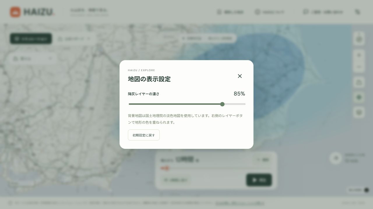Click the HAIZU / EXPLORE breadcrumb text
The width and height of the screenshot is (373, 209).
coord(141,70)
